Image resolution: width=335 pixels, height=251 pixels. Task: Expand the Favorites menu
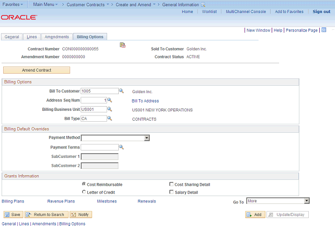pos(13,4)
